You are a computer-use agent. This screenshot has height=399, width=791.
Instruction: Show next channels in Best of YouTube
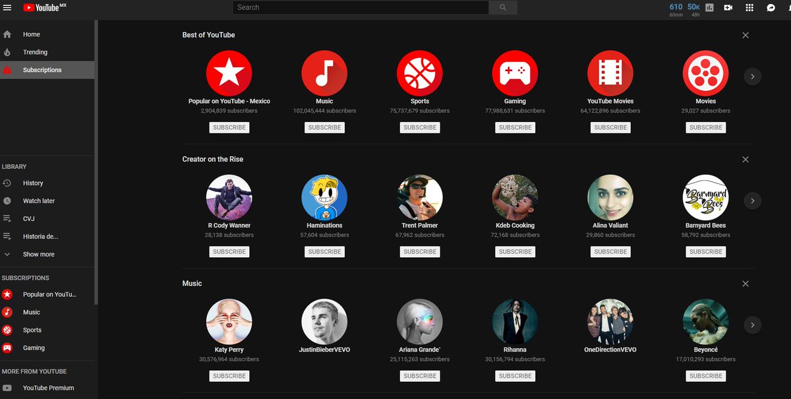753,77
